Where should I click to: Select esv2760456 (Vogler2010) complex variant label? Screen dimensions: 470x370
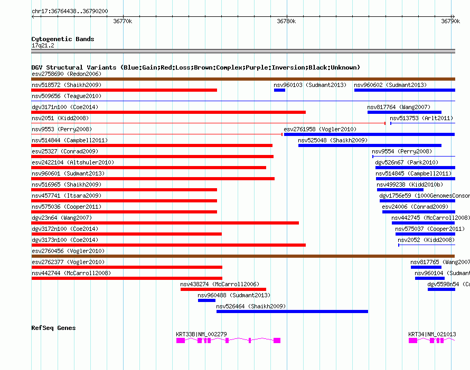point(68,251)
